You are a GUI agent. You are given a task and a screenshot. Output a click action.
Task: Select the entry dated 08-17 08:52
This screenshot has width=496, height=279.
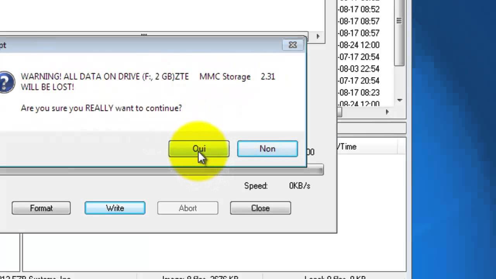(x=359, y=9)
